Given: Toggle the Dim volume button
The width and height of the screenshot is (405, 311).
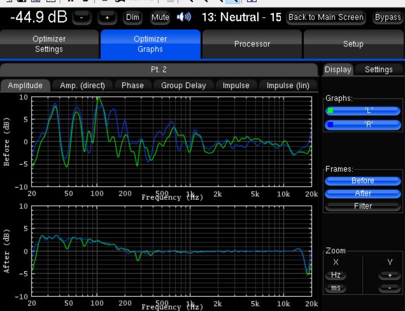Looking at the screenshot, I should [132, 17].
